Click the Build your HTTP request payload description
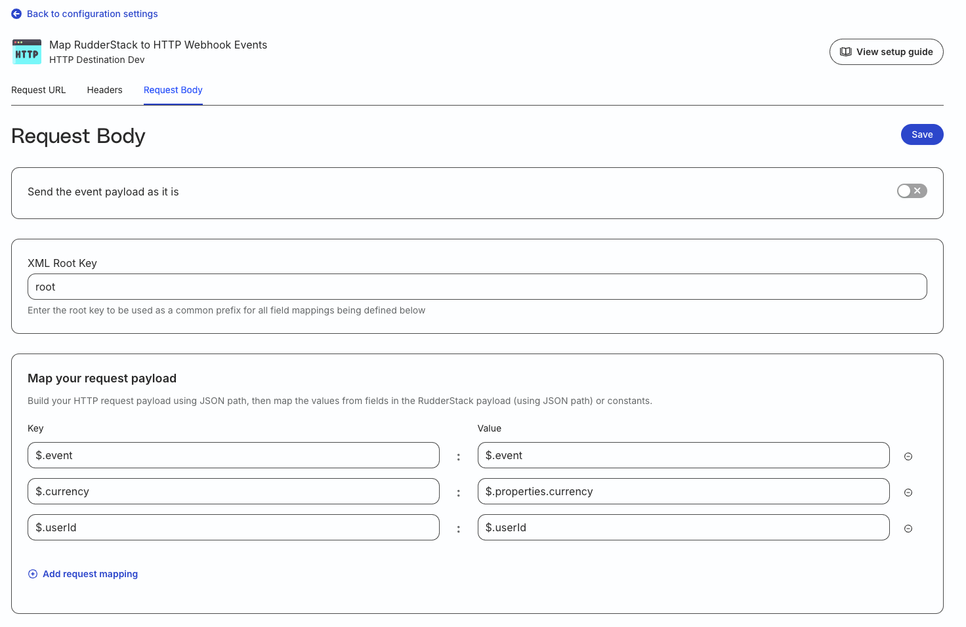The width and height of the screenshot is (966, 627). pos(340,401)
